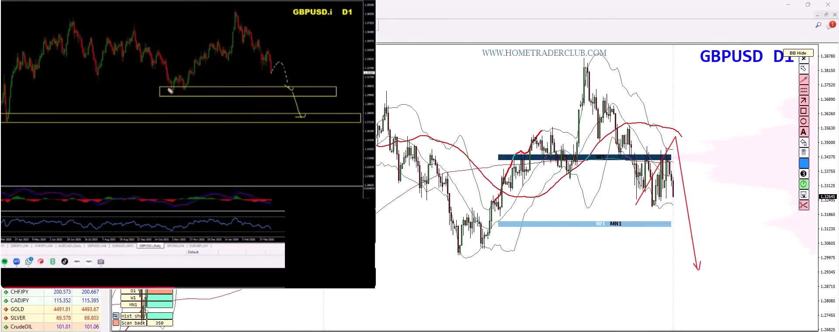Click the floppy disk save icon
Image resolution: width=839 pixels, height=332 pixels.
pos(804,195)
